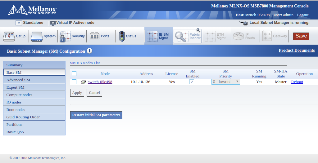This screenshot has width=318, height=163.
Task: Click the Operation column header
Action: point(304,74)
